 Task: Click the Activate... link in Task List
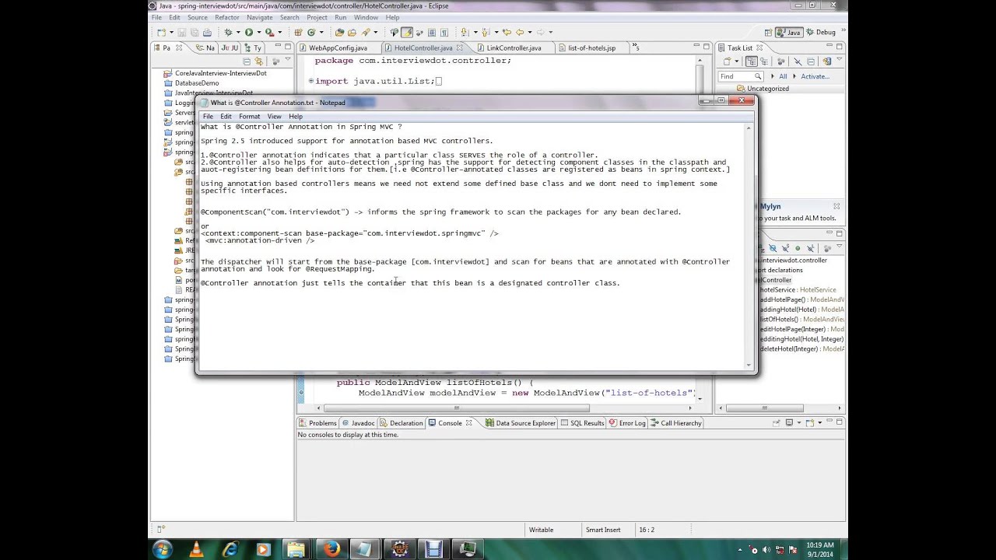pyautogui.click(x=815, y=76)
